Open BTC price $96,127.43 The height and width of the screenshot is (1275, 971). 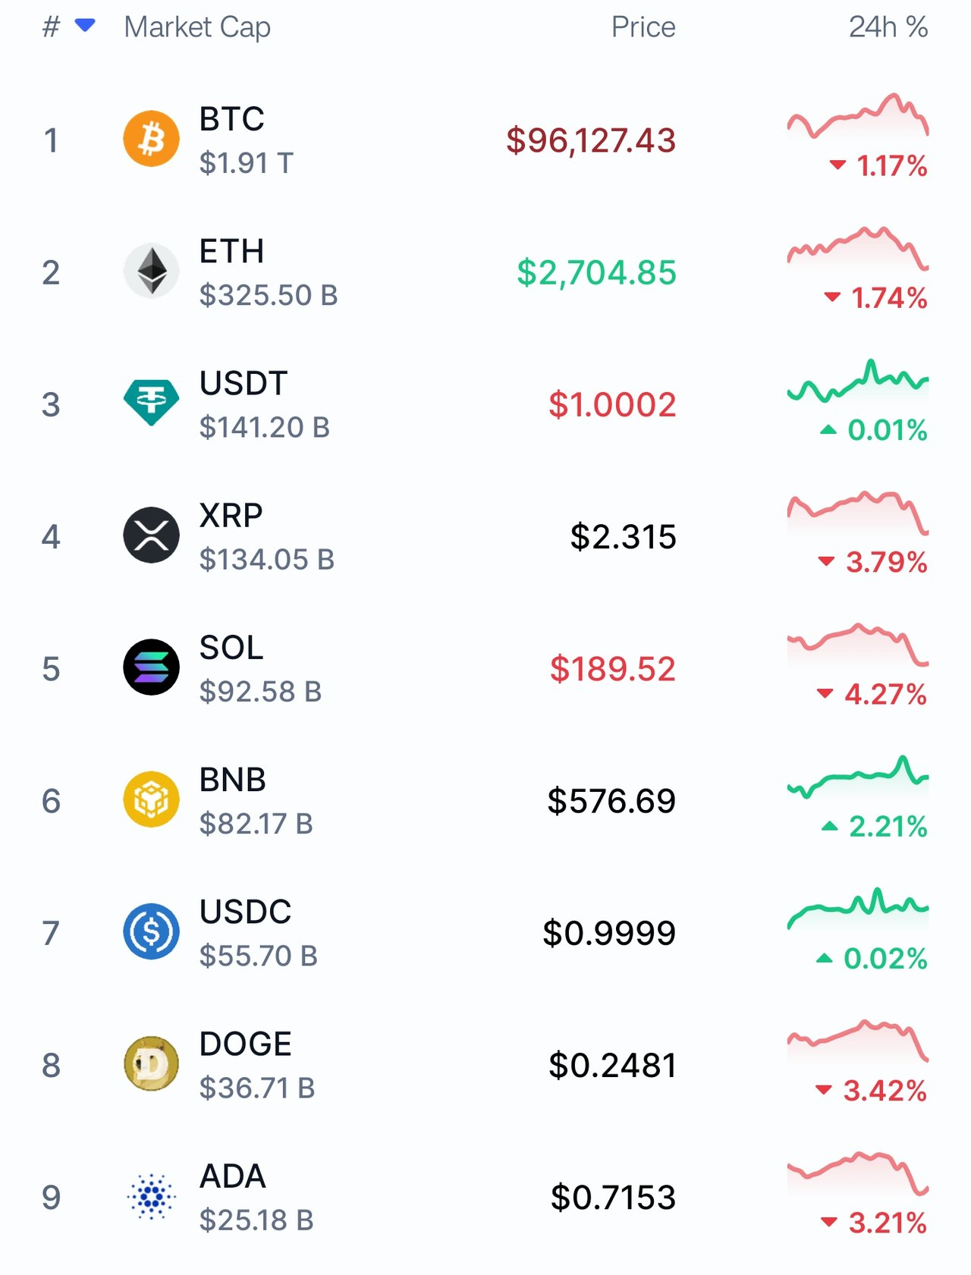point(591,140)
